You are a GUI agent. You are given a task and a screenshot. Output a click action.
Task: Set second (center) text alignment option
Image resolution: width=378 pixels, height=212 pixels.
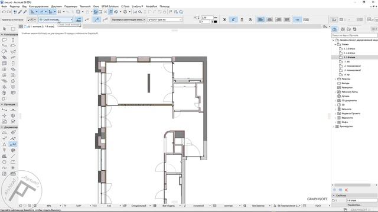(x=269, y=19)
